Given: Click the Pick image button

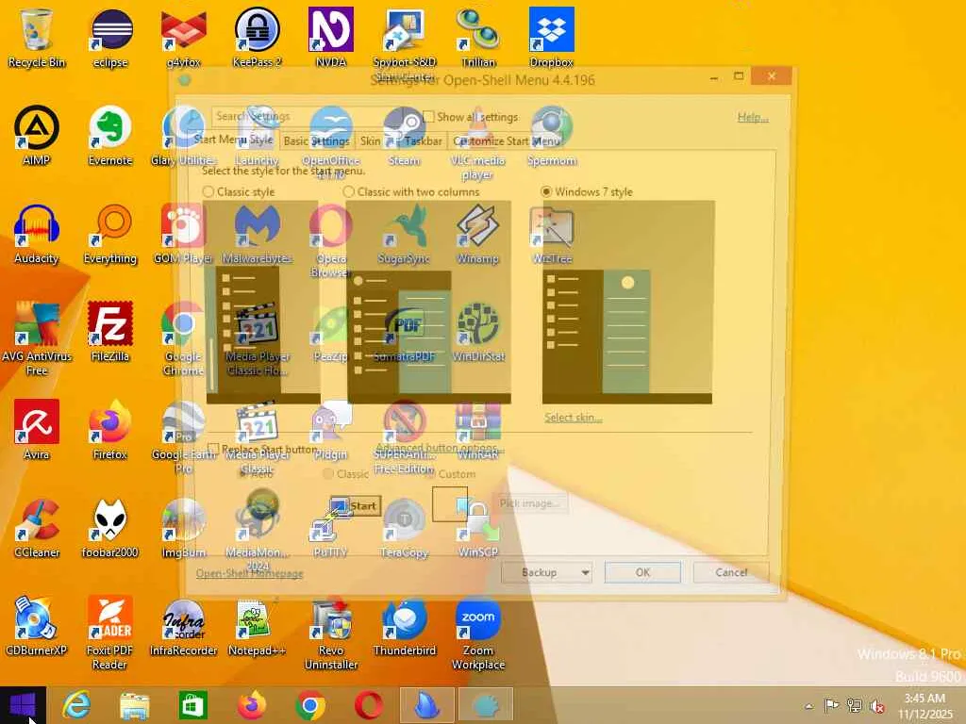Looking at the screenshot, I should point(530,503).
